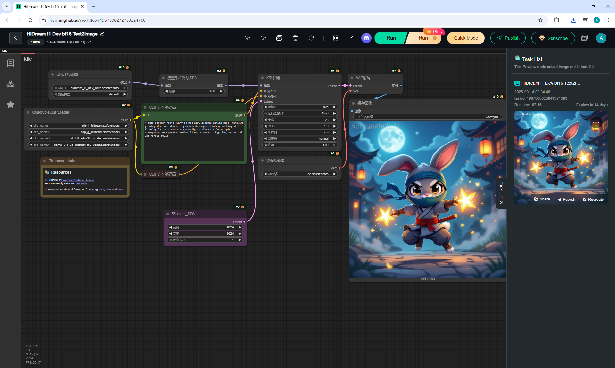The image size is (615, 368).
Task: Toggle collapse dot on CLIP文本编码器 #5 node
Action: [145, 174]
